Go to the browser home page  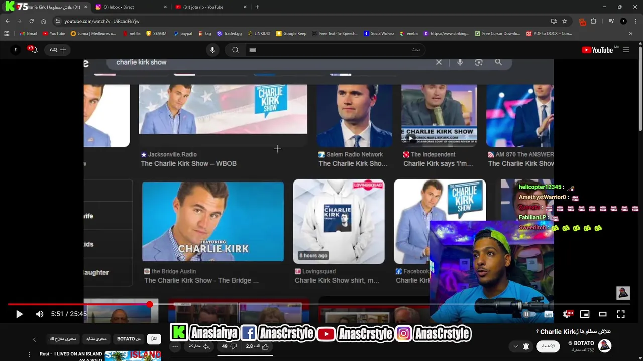[x=43, y=21]
